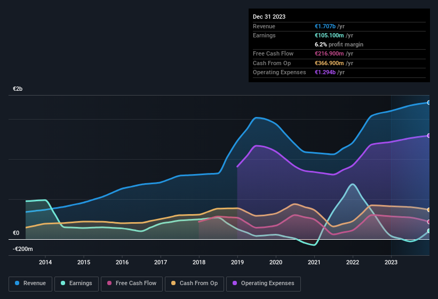Click the teal Earnings line endpoint marker
Viewport: 438px width, 299px height.
pos(429,231)
